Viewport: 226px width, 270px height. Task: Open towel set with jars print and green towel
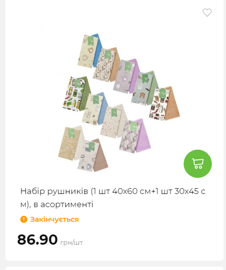77,94
